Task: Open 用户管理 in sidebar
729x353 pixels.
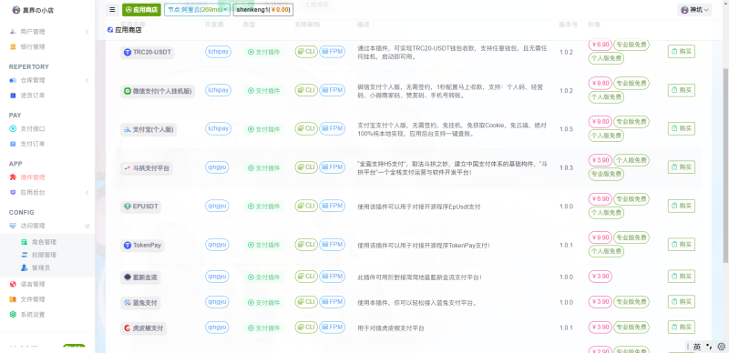Action: point(33,32)
